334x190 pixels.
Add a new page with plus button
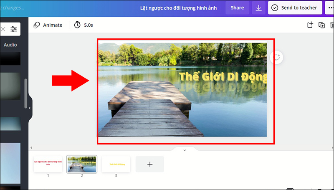pyautogui.click(x=150, y=164)
